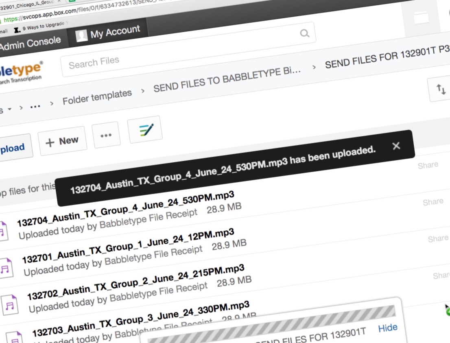Click audio file icon for 132703 Group_3

click(15, 338)
